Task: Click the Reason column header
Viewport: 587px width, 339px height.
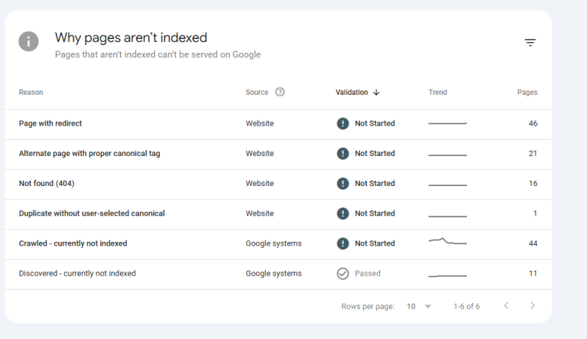Action: coord(31,93)
